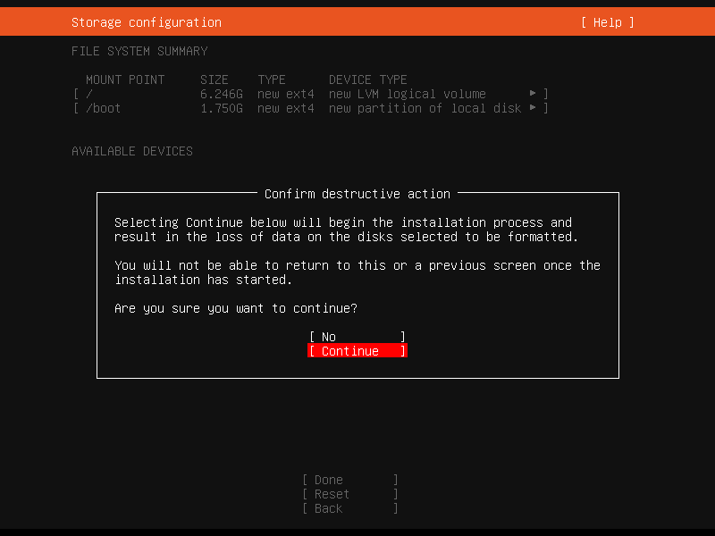This screenshot has height=536, width=715.
Task: Click Reset below the Done button
Action: pos(349,494)
